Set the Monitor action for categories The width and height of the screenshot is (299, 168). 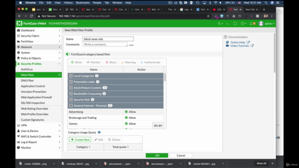click(93, 62)
